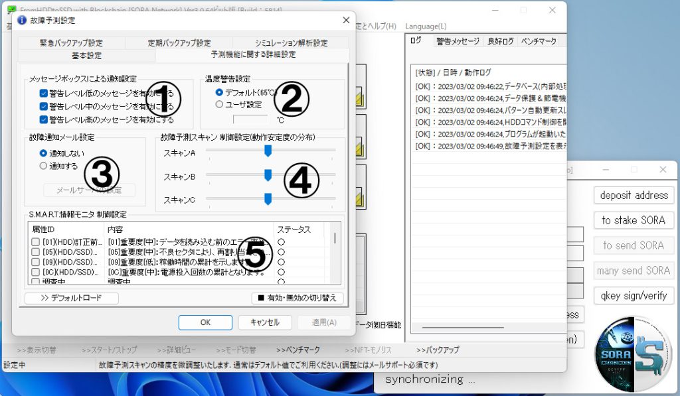The height and width of the screenshot is (396, 680).
Task: Open シミュレーション解析設定 tab
Action: click(291, 42)
